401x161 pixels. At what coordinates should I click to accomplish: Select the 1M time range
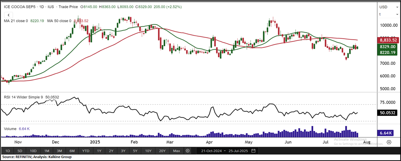[x=47, y=151]
